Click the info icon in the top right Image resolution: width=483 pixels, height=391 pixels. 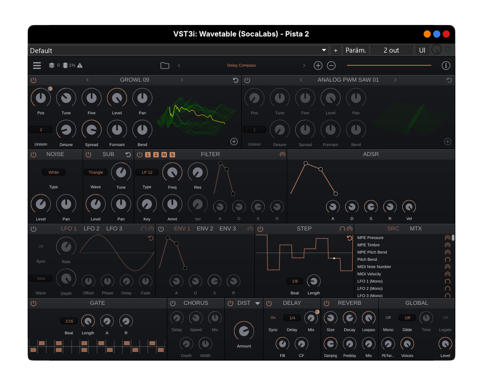[446, 65]
